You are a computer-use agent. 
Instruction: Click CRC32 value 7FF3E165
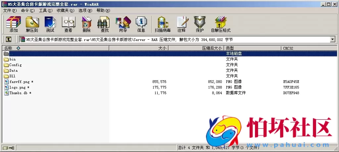click(291, 88)
